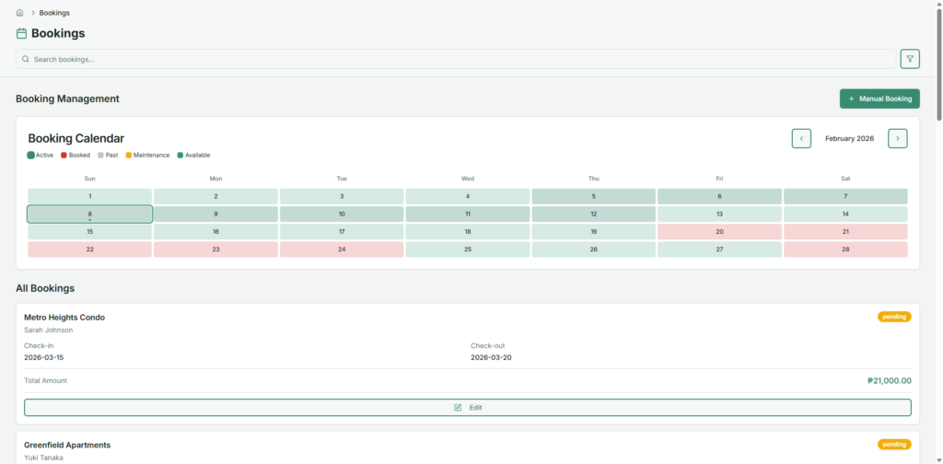This screenshot has width=943, height=464.
Task: Click the Active legend color dot
Action: (31, 156)
